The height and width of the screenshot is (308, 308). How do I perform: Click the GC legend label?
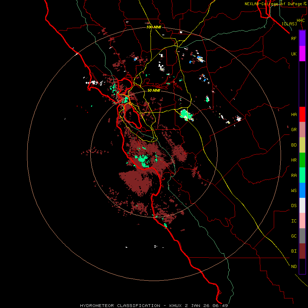pyautogui.click(x=294, y=236)
